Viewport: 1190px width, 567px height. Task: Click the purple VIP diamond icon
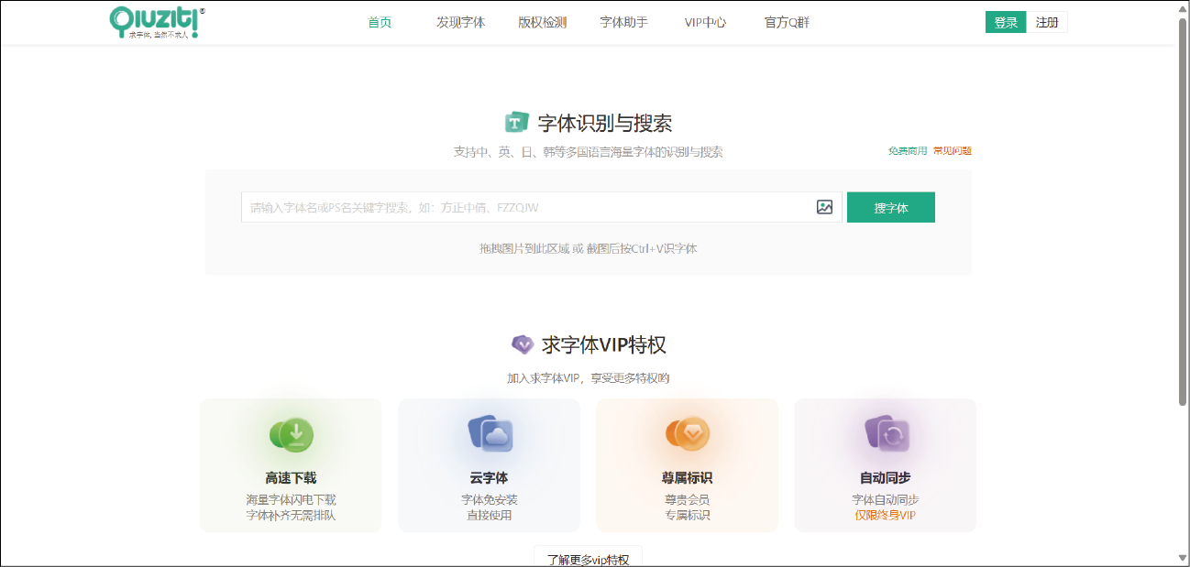(522, 344)
